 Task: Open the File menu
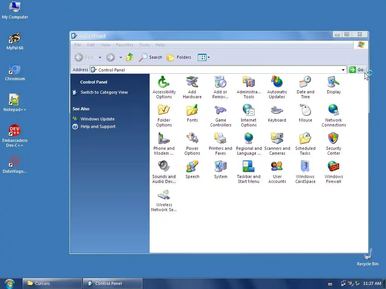point(78,45)
